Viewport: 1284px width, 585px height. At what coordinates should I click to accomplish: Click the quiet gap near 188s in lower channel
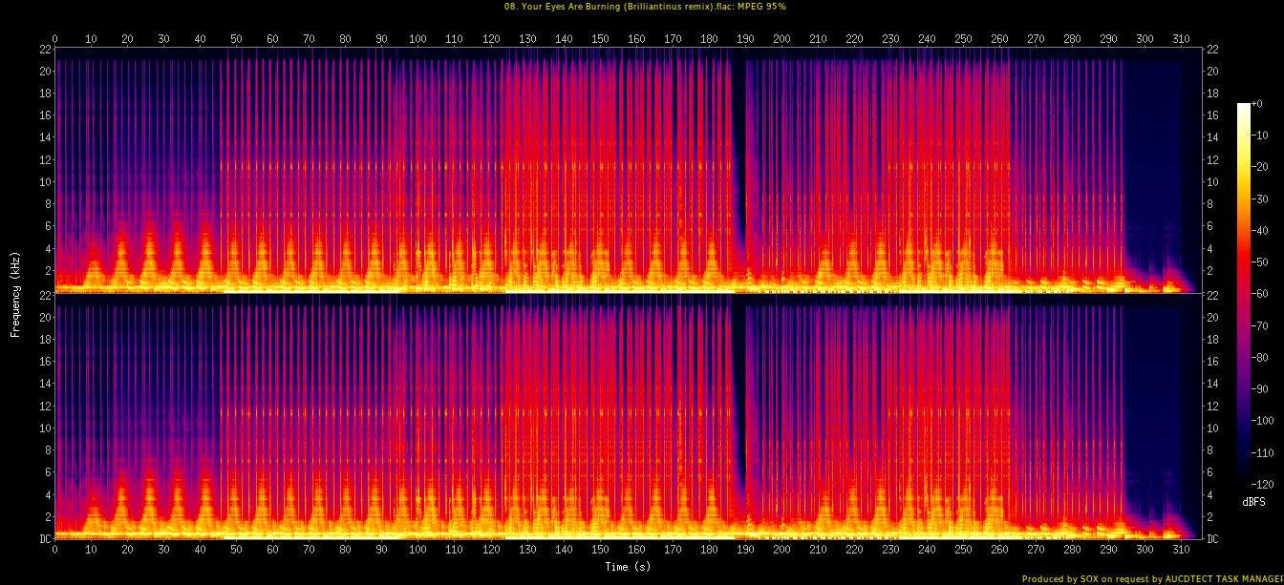[738, 382]
